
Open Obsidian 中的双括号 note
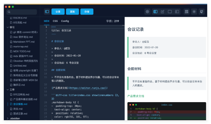click(x=24, y=61)
